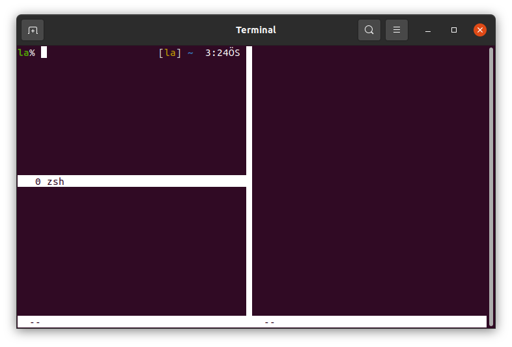Click the bottom-left "--" caption bar

(x=130, y=322)
